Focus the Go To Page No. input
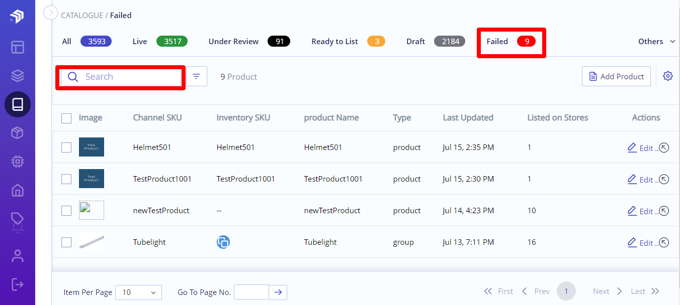The image size is (680, 305). (251, 292)
